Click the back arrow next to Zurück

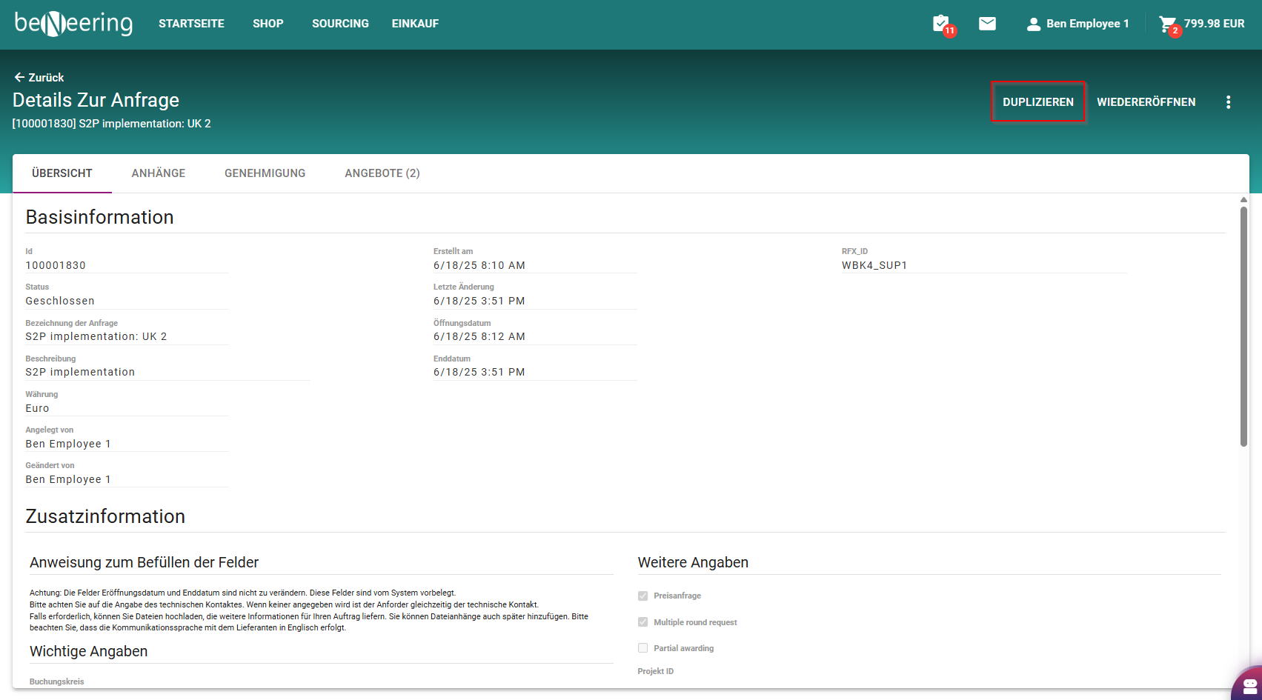coord(19,77)
